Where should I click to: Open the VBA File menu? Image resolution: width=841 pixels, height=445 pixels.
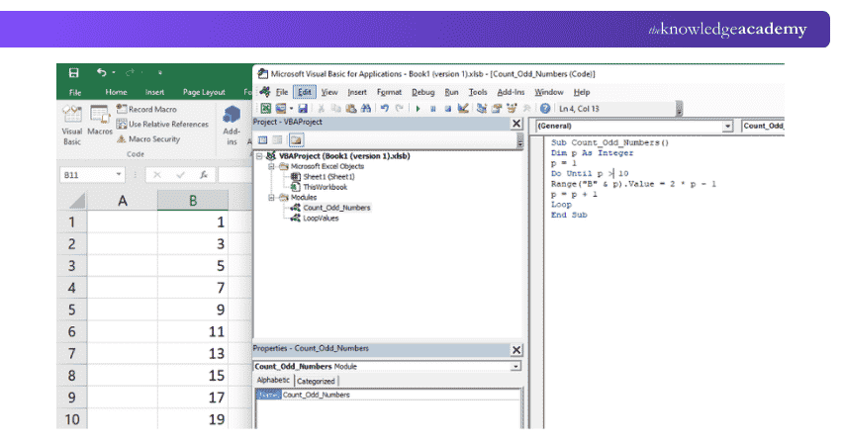pyautogui.click(x=282, y=92)
